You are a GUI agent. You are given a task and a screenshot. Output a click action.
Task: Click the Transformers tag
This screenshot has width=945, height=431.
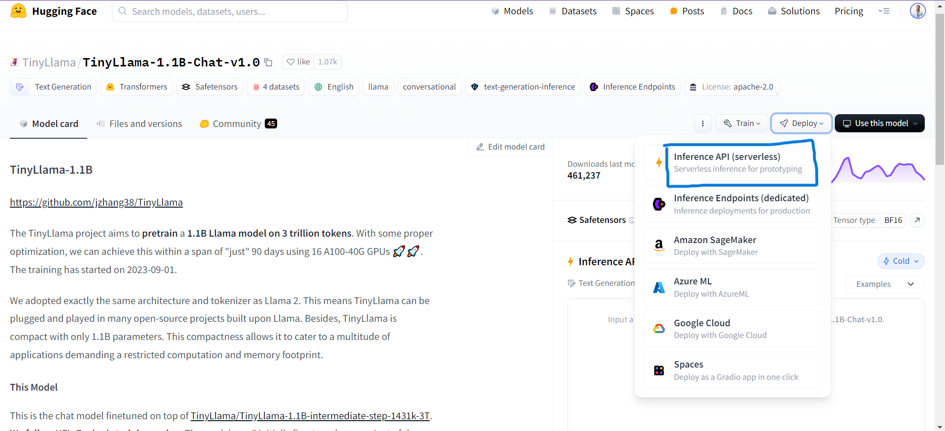137,87
